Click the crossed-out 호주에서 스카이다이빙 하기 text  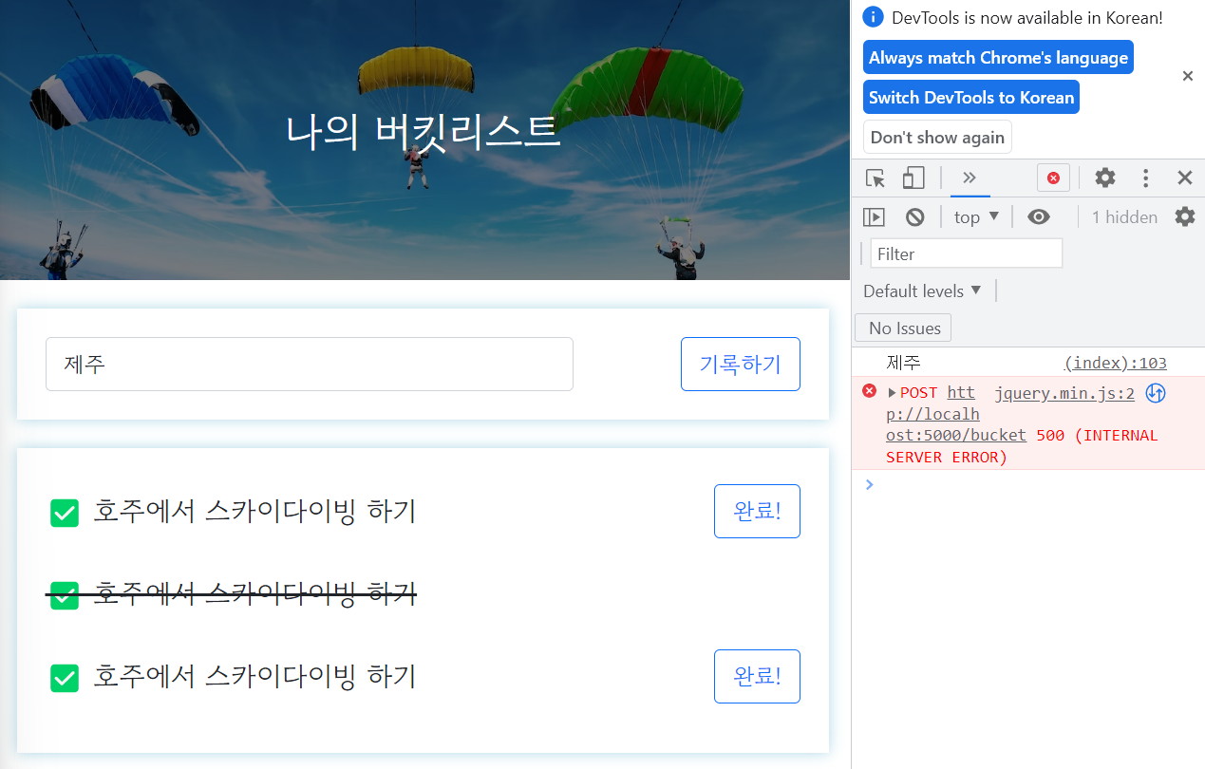tap(254, 593)
